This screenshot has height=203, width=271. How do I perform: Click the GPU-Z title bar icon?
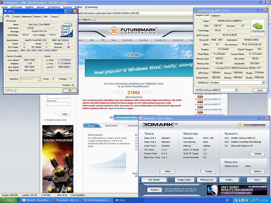pos(196,10)
